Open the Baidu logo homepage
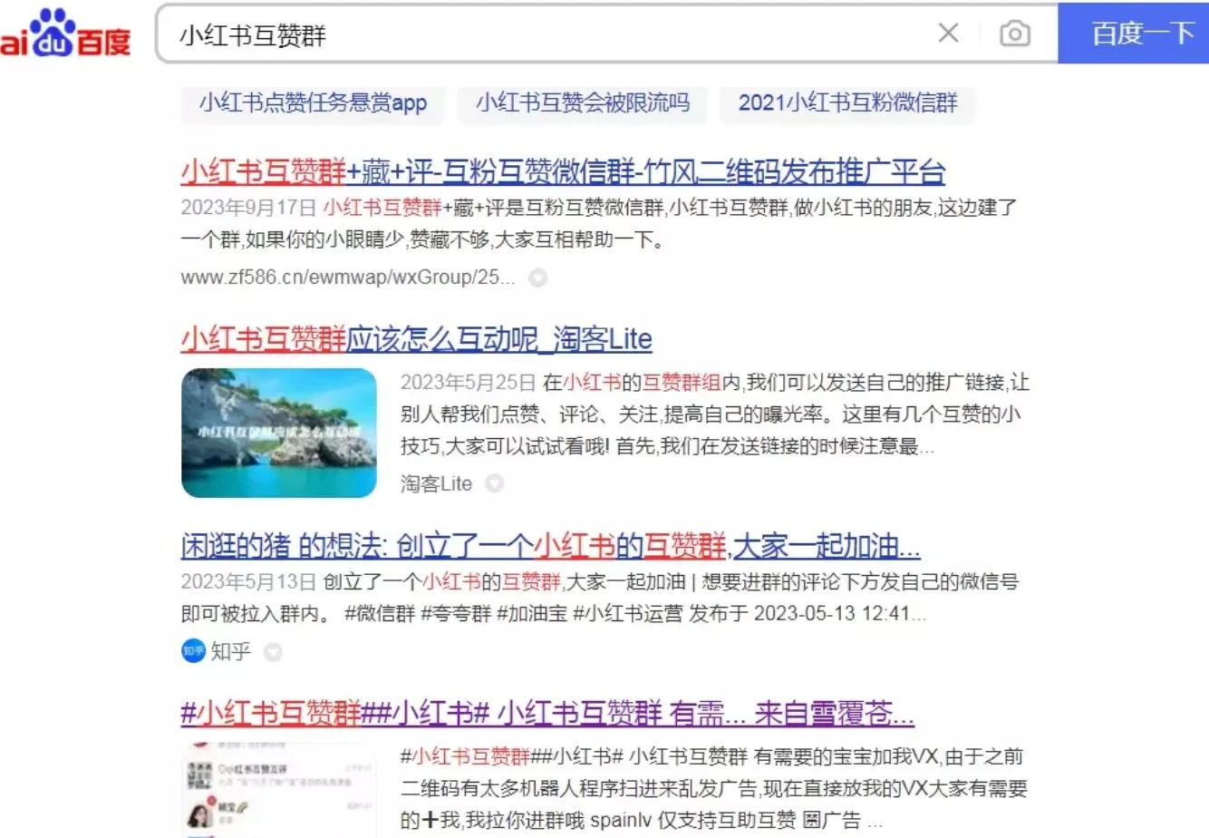Viewport: 1209px width, 838px height. pyautogui.click(x=65, y=34)
